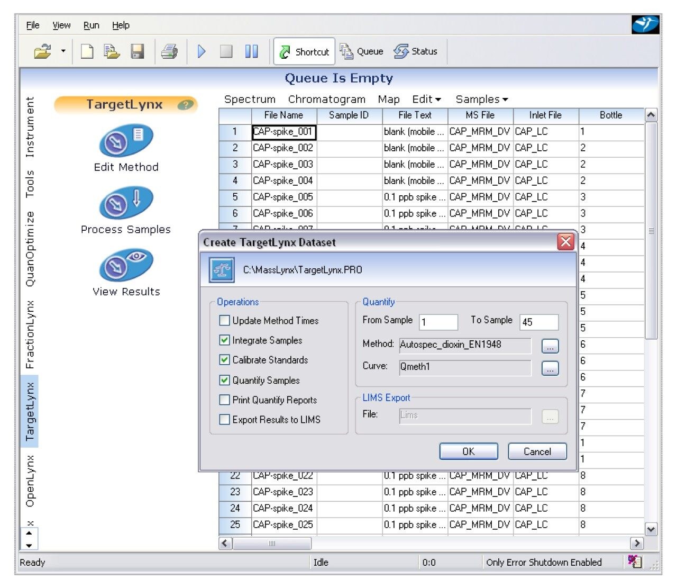Cancel the Create TargetLynx Dataset dialog
Viewport: 677px width, 588px height.
click(537, 451)
